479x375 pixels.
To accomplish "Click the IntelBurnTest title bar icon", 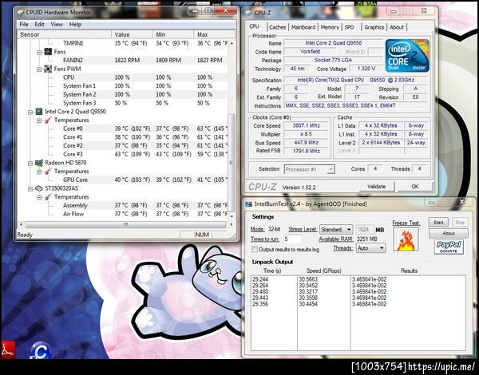I will click(249, 204).
